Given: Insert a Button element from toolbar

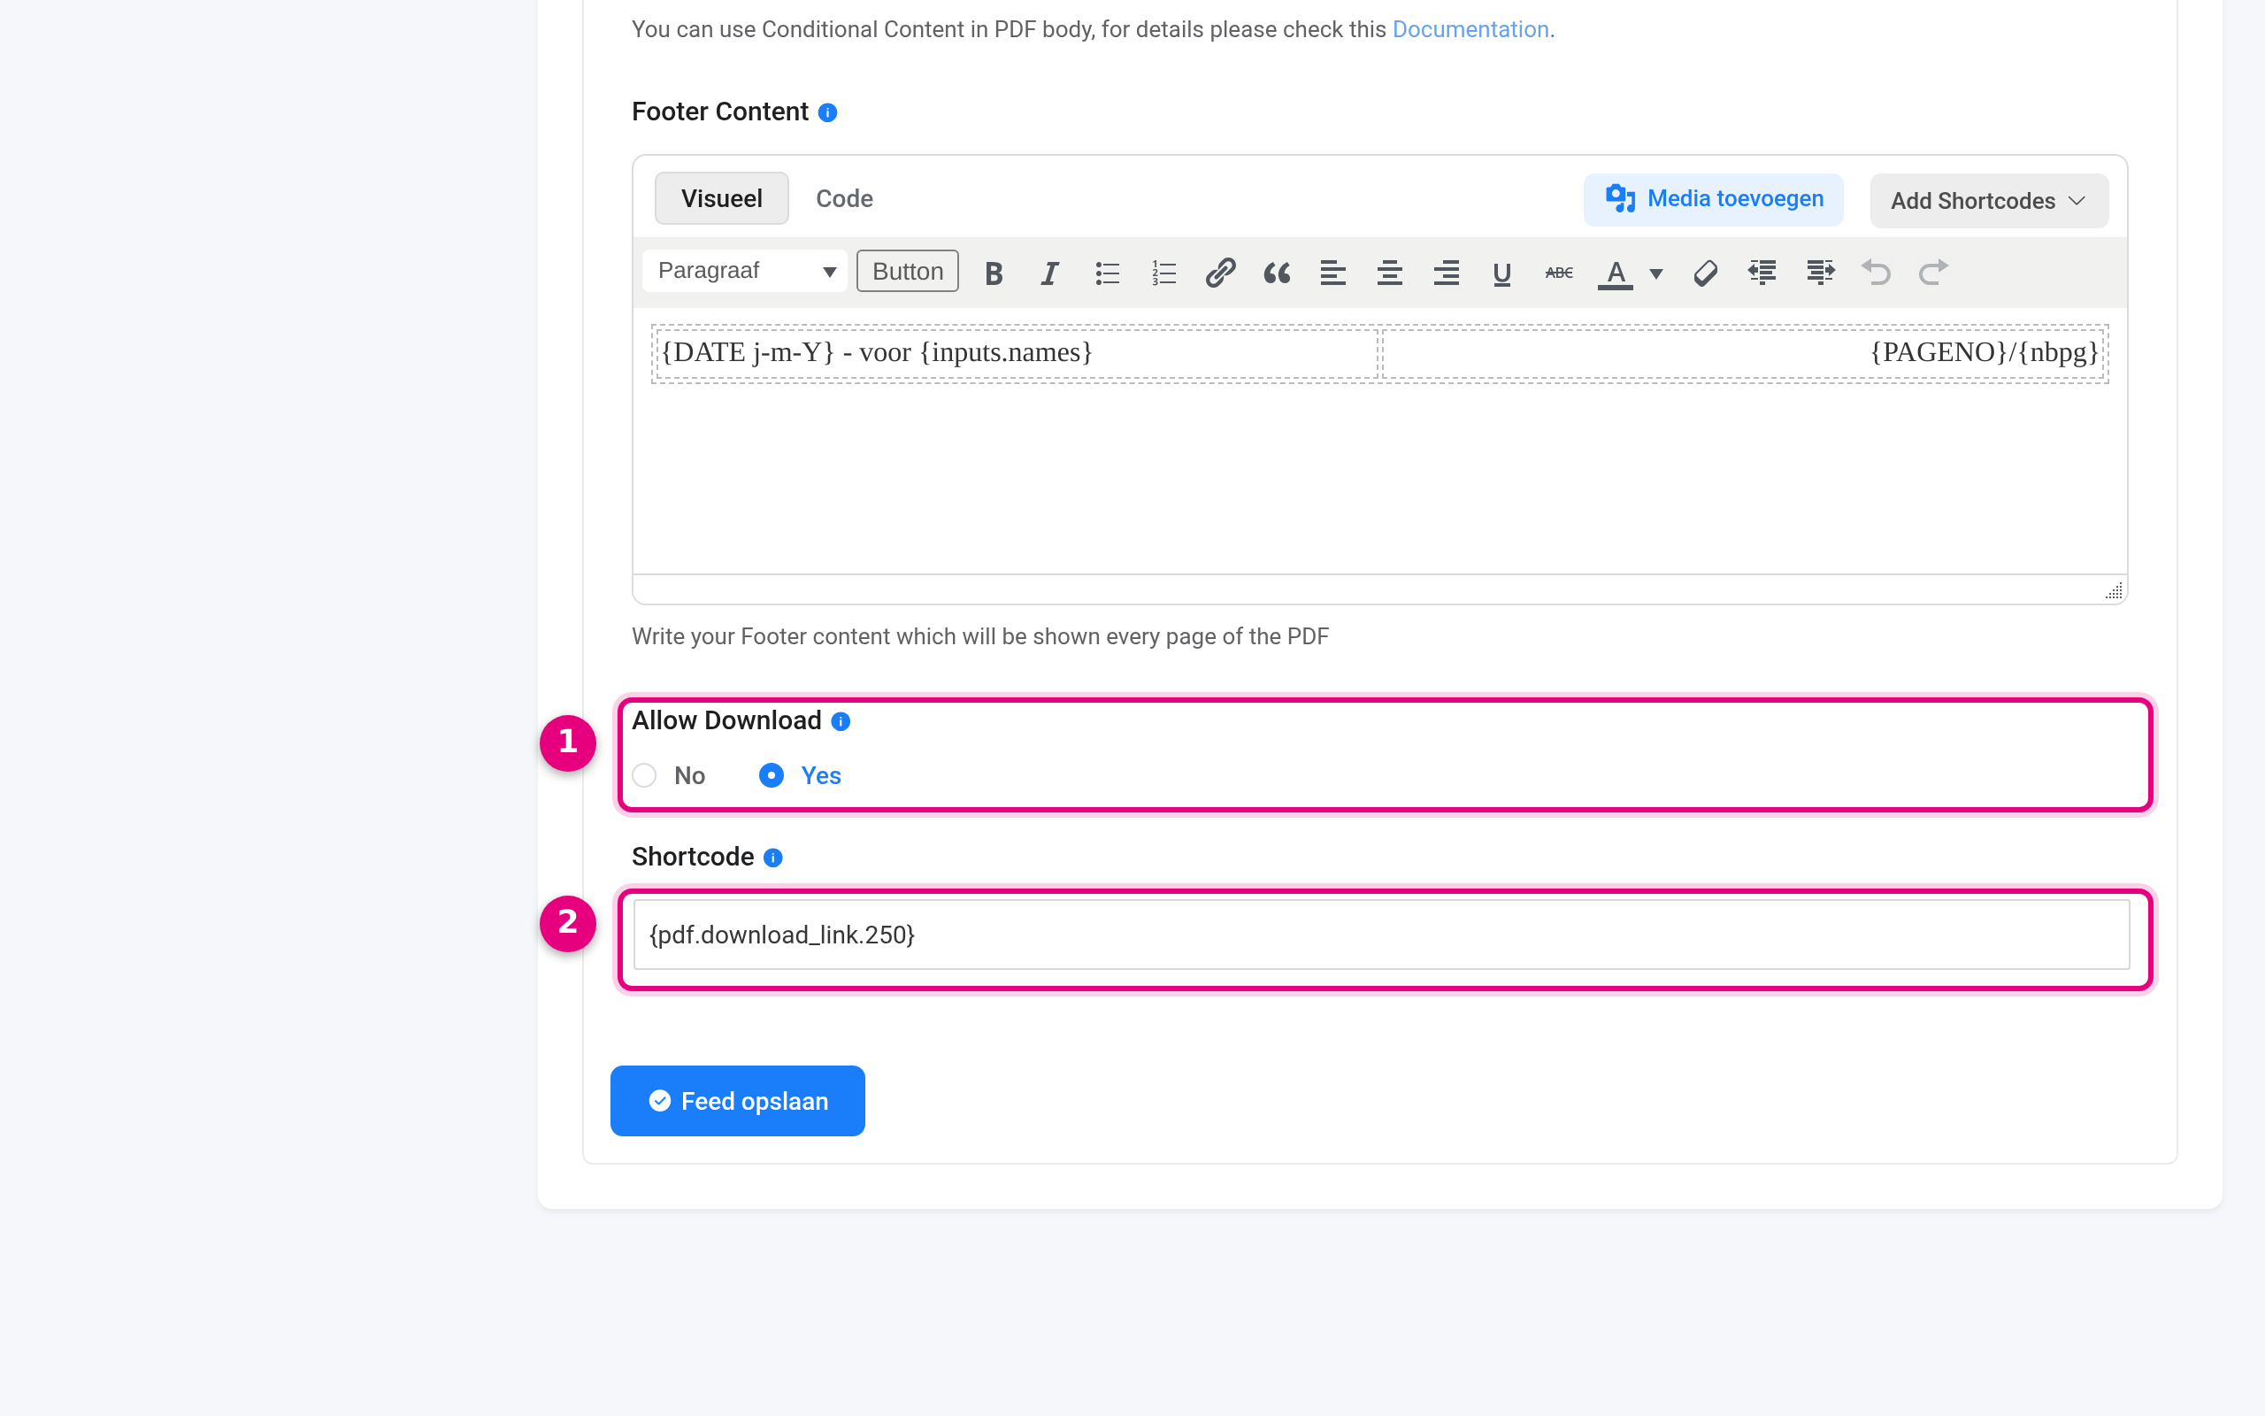Looking at the screenshot, I should tap(908, 272).
